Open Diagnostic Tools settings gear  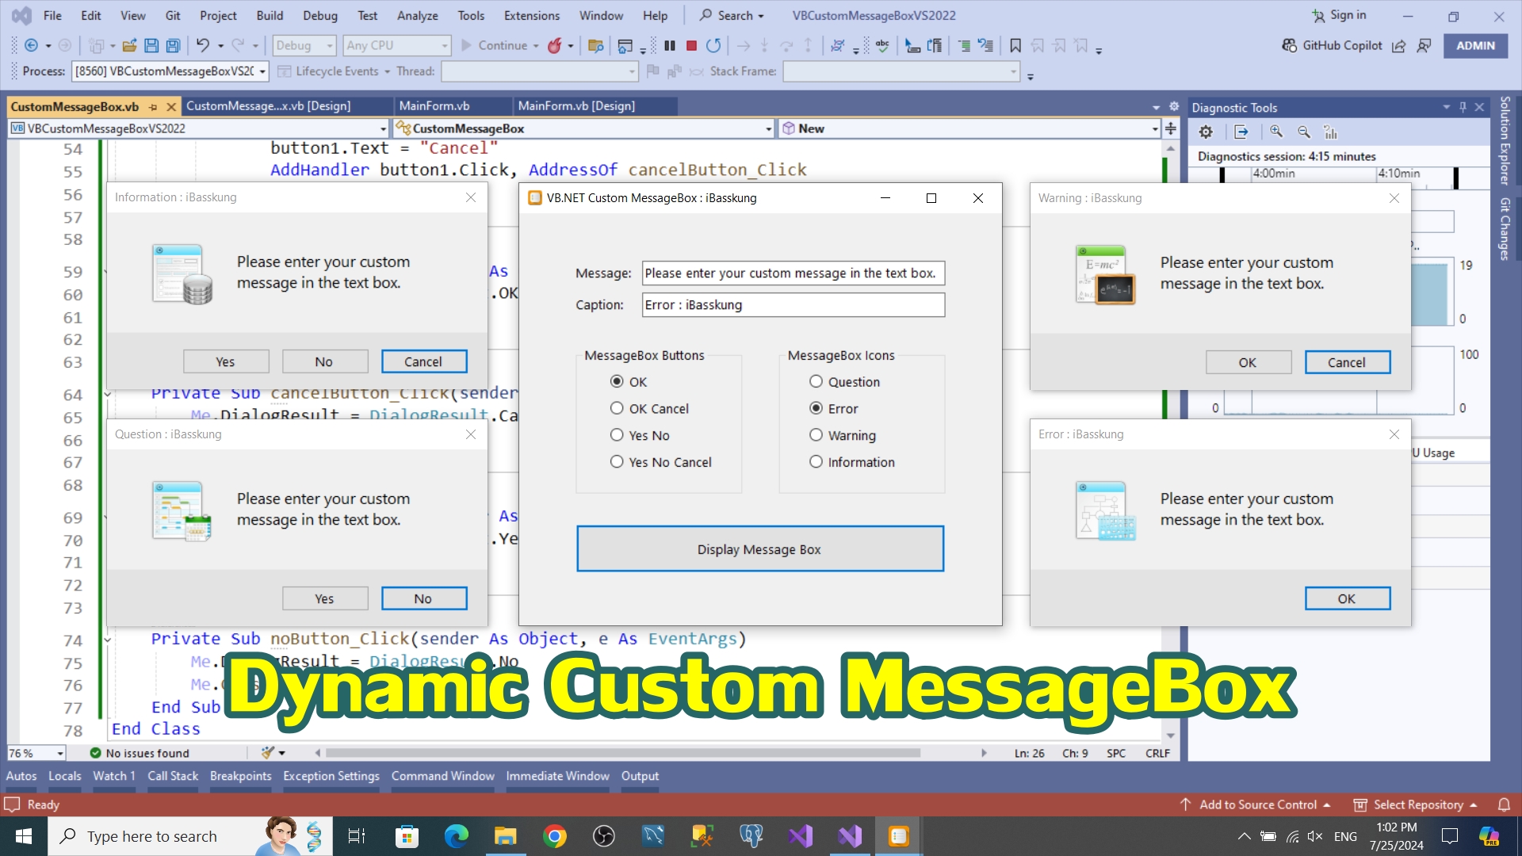coord(1206,132)
